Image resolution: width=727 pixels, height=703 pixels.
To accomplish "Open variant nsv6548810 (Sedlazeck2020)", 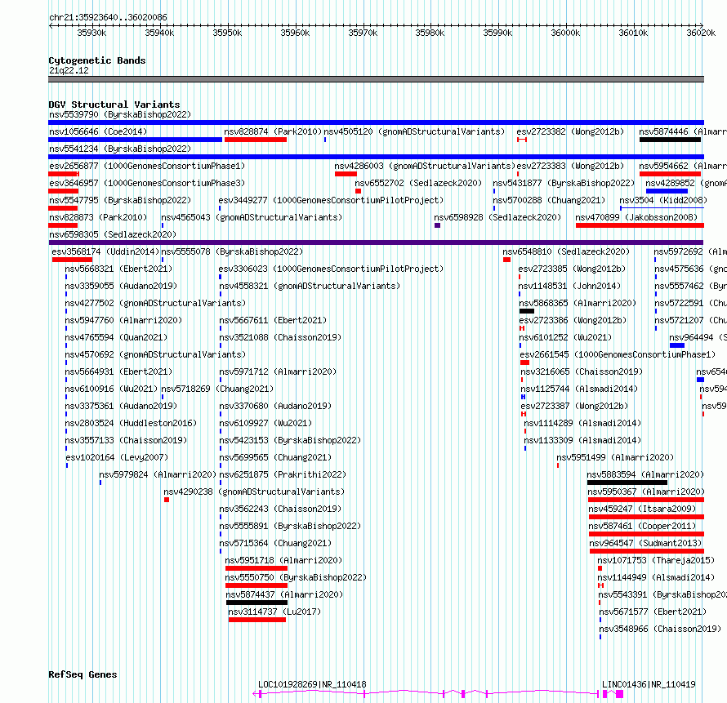I will tap(566, 251).
